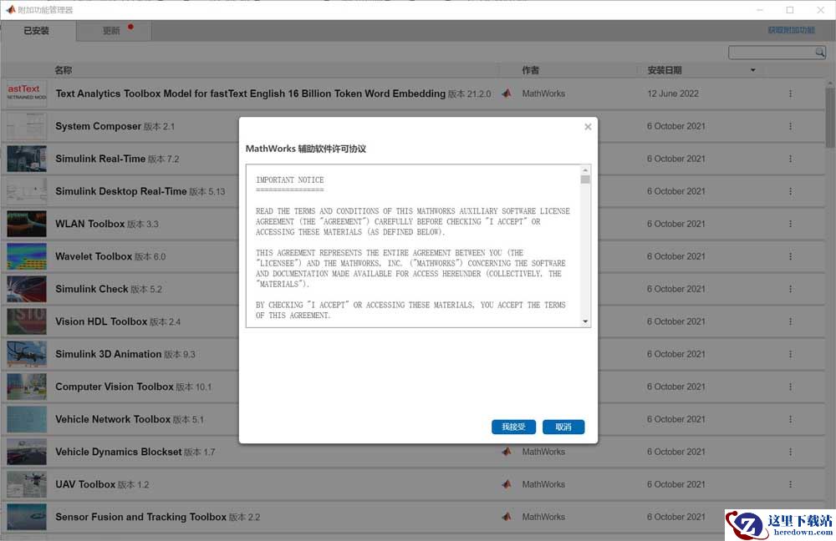
Task: Click the Vision HDL Toolbox thumbnail
Action: click(x=27, y=321)
